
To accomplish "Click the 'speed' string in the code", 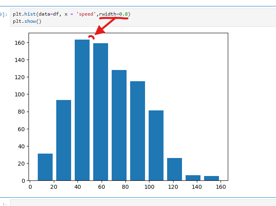I will coord(86,14).
